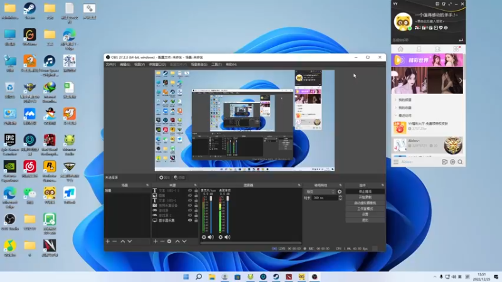Open OBS Studio desktop shortcut
Image resolution: width=502 pixels, height=282 pixels.
pyautogui.click(x=10, y=222)
